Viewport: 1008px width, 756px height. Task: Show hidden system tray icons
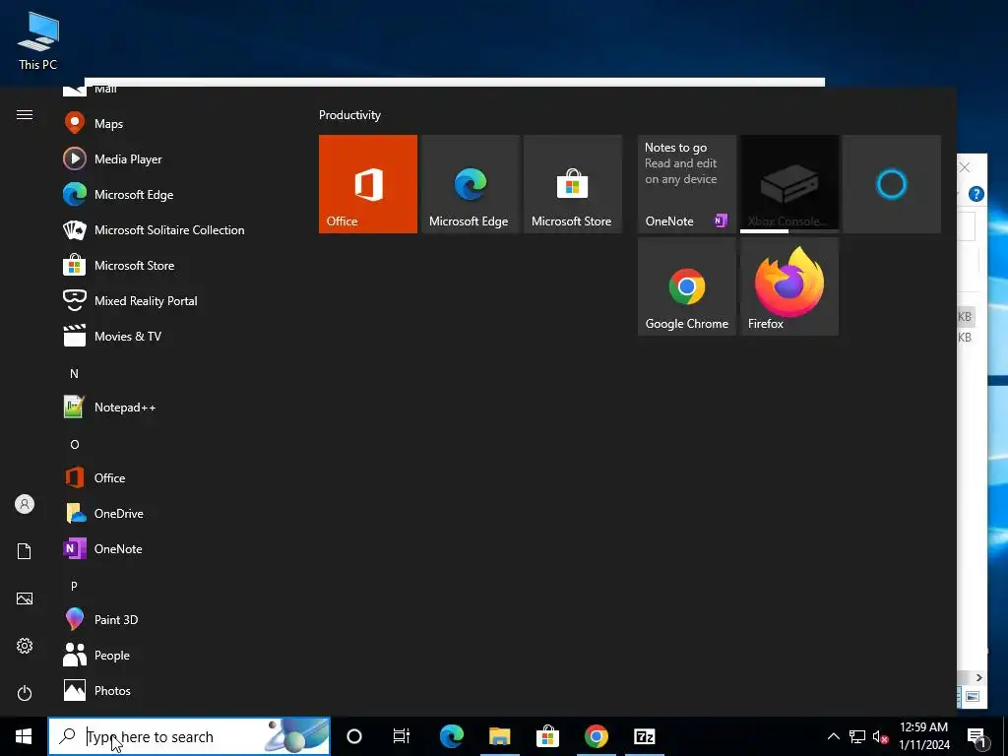[x=833, y=736]
